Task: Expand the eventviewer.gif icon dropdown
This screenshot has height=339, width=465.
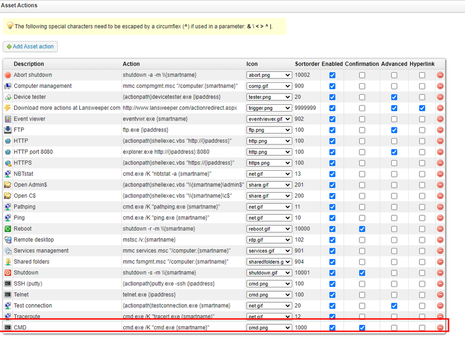Action: [269, 119]
